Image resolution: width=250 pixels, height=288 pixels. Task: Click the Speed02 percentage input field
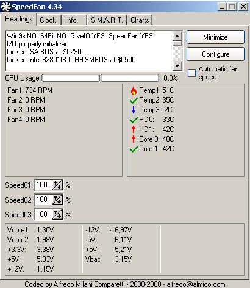coord(43,200)
